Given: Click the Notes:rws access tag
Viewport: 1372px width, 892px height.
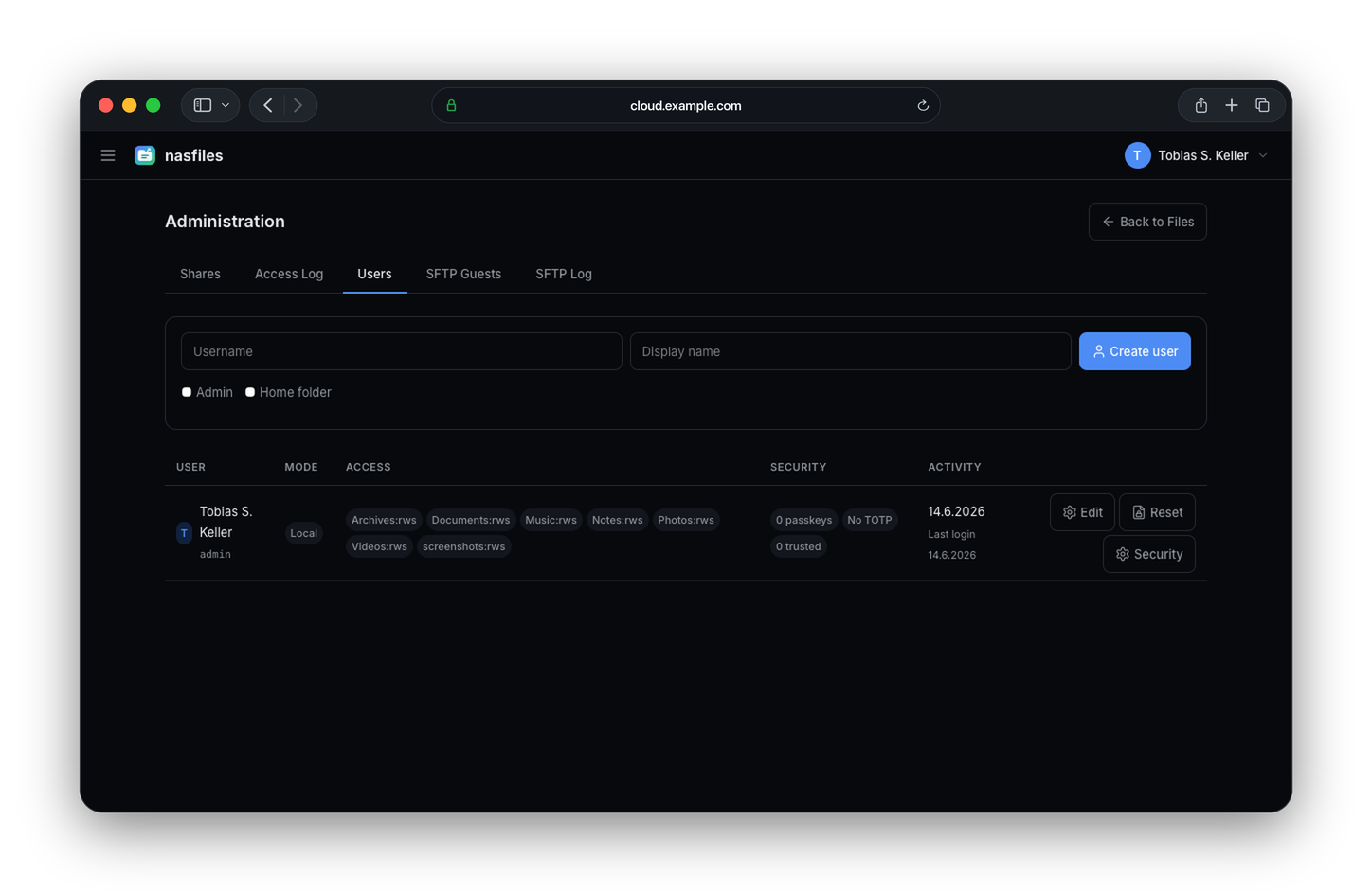Looking at the screenshot, I should click(x=617, y=520).
